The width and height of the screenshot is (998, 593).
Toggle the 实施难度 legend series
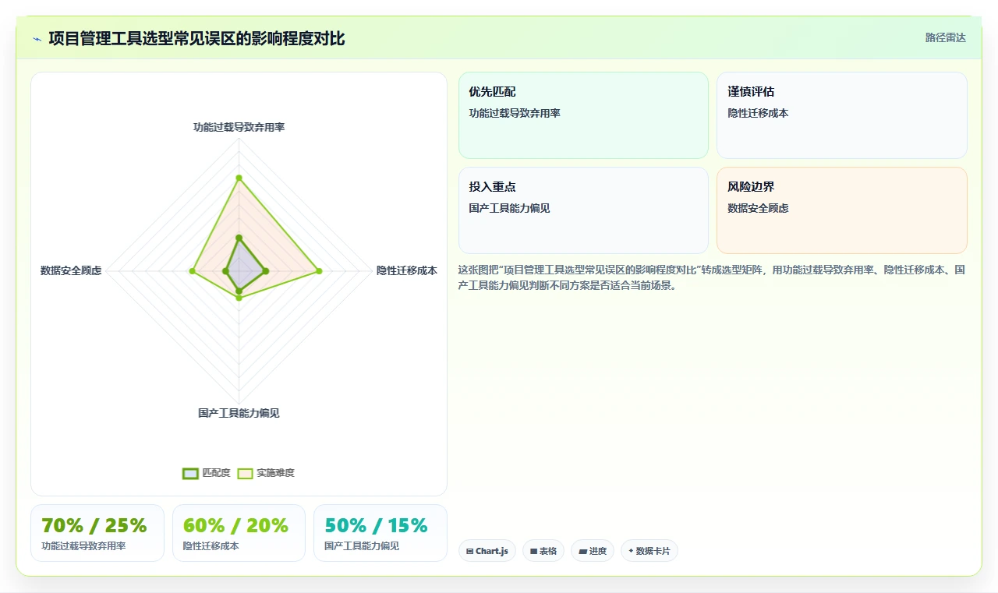266,473
